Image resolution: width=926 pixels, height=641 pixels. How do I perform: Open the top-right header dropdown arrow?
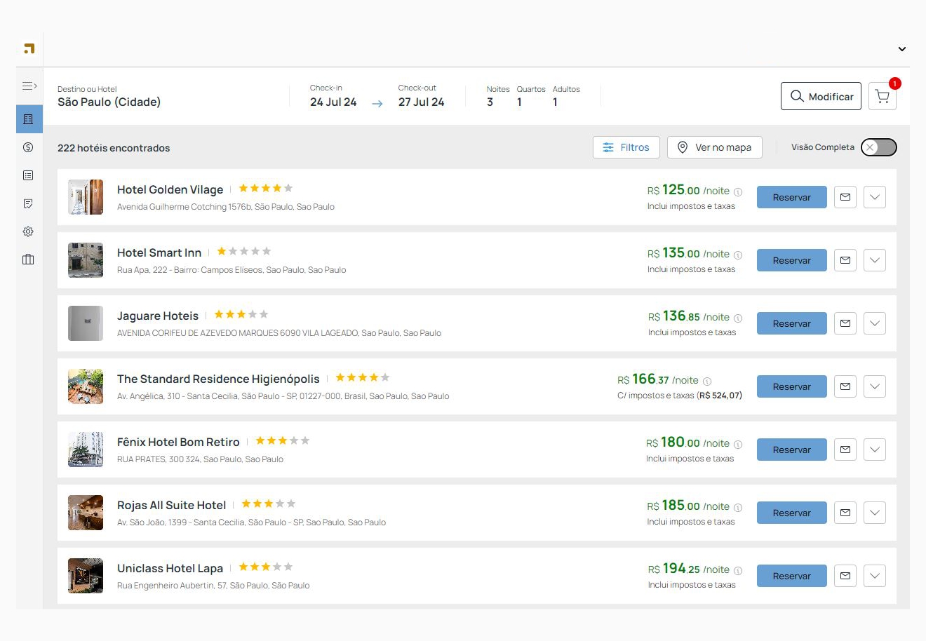[x=902, y=49]
